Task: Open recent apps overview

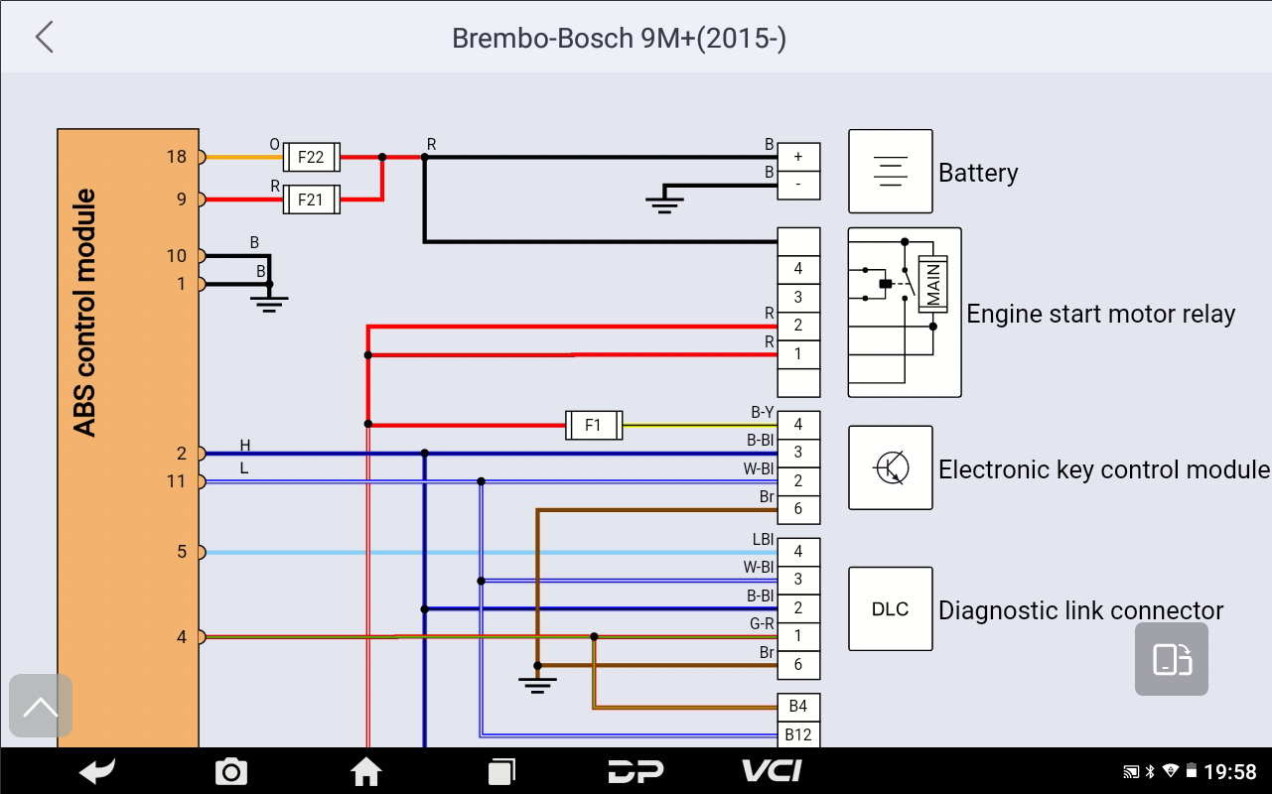Action: (x=501, y=771)
